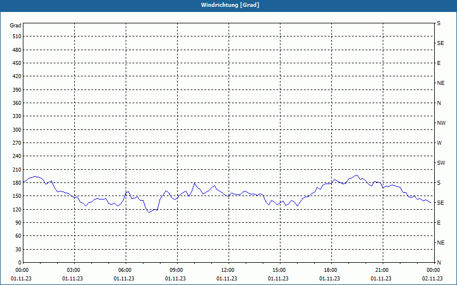This screenshot has width=457, height=285.
Task: Click the "SE" compass label between 480 and 510
Action: tap(440, 43)
